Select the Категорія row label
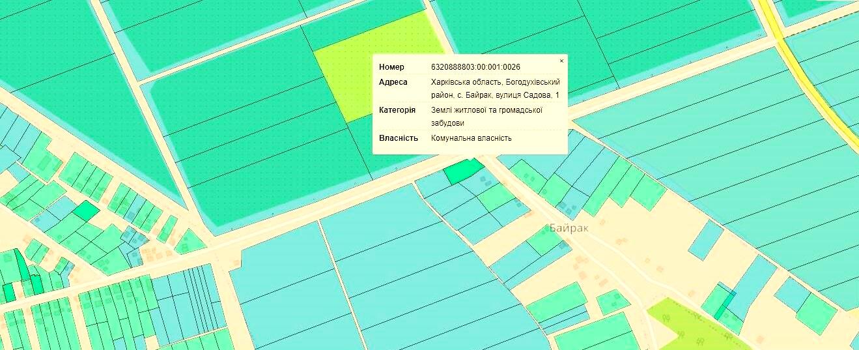The image size is (859, 350). tap(397, 110)
